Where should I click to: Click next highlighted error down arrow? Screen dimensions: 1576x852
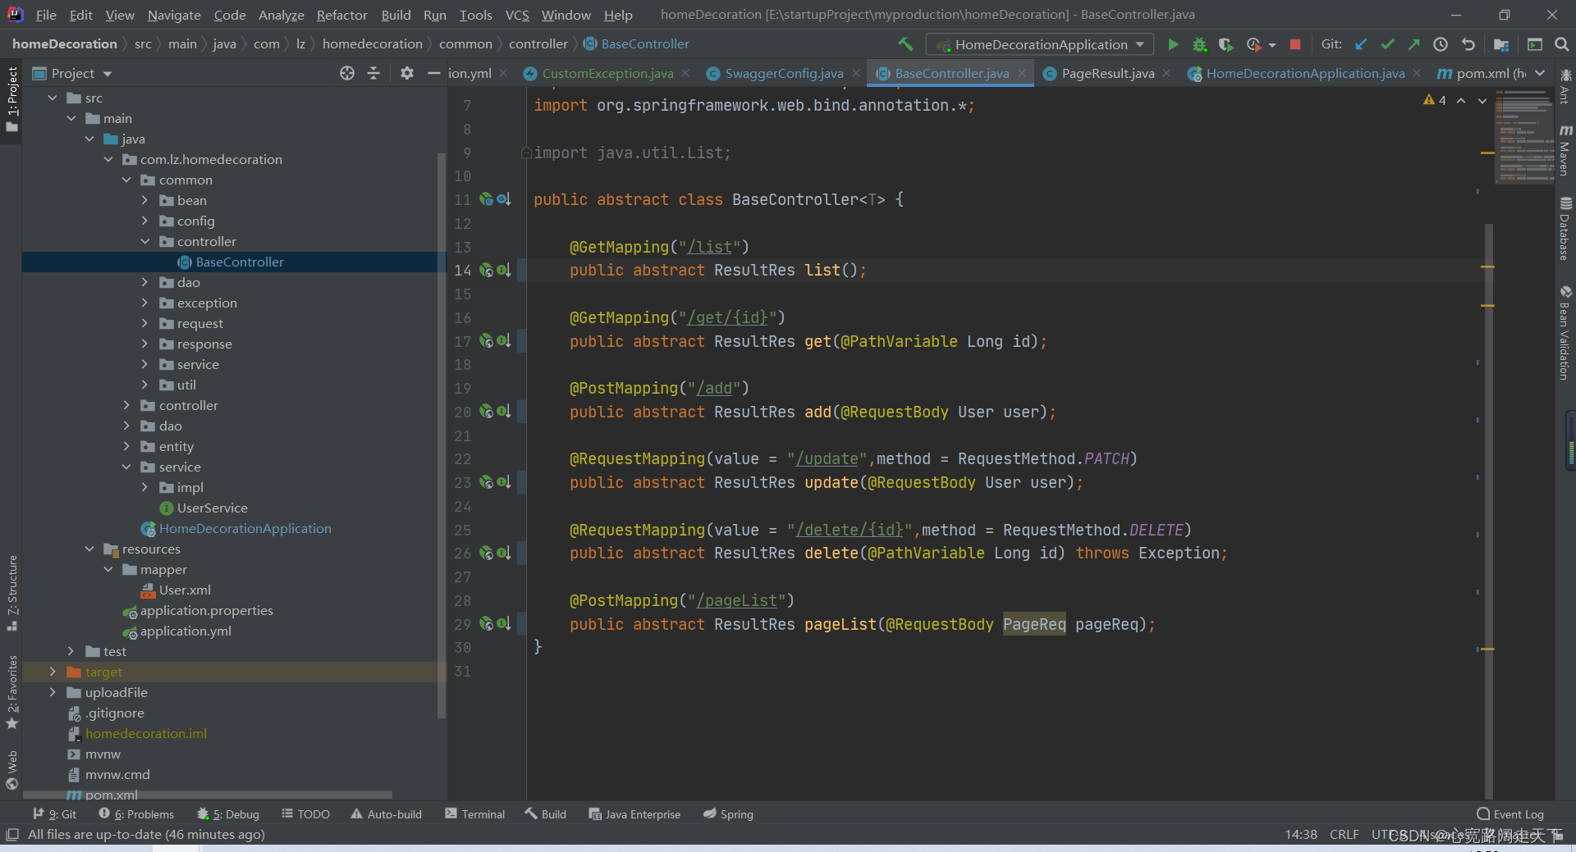click(1482, 100)
